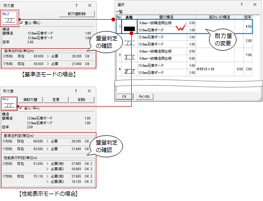Open help in the 基準法モード 耐力壁 dialog

[x=77, y=5]
